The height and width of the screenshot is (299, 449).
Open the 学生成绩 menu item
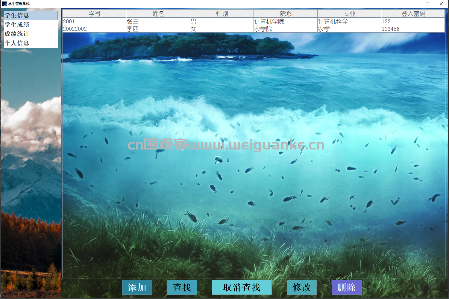31,25
